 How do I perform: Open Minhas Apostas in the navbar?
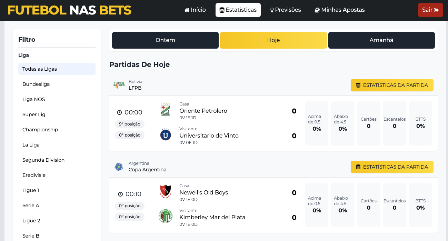click(340, 10)
